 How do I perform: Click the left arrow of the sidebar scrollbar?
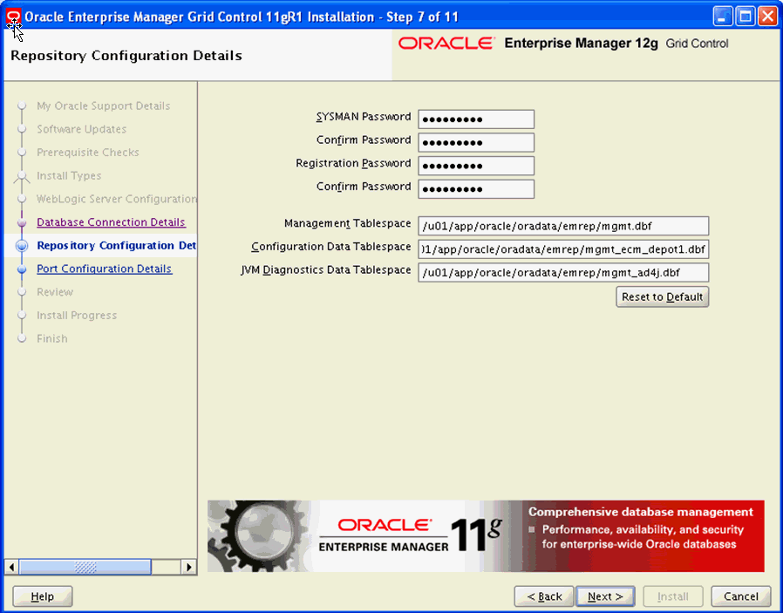tap(11, 567)
